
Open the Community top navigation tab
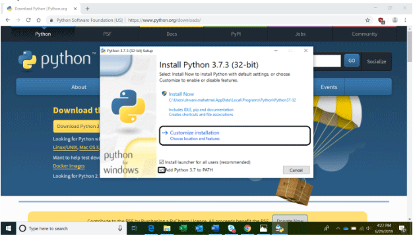pyautogui.click(x=364, y=34)
